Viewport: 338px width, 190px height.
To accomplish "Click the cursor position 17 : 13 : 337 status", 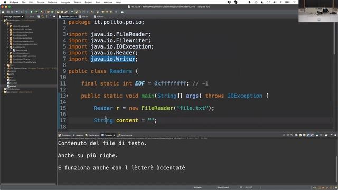I will pyautogui.click(x=246, y=187).
